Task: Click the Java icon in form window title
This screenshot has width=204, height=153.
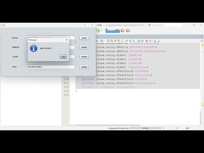Action: coord(4,25)
